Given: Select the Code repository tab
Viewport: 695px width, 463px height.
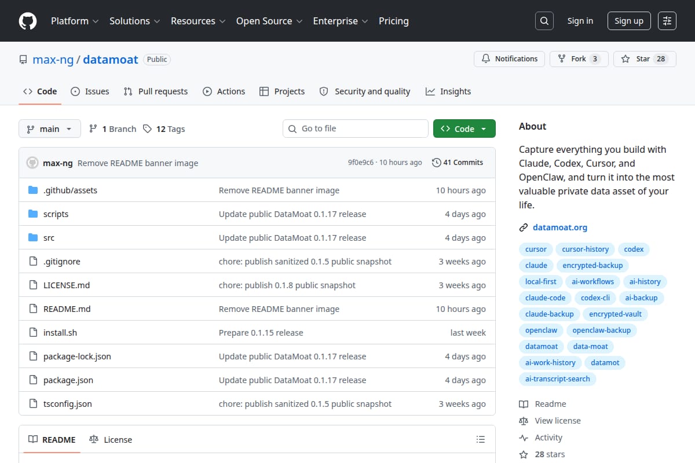Looking at the screenshot, I should coord(40,91).
